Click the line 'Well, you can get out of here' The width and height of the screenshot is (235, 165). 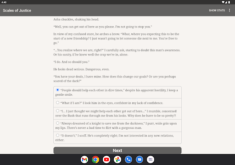click(103, 27)
